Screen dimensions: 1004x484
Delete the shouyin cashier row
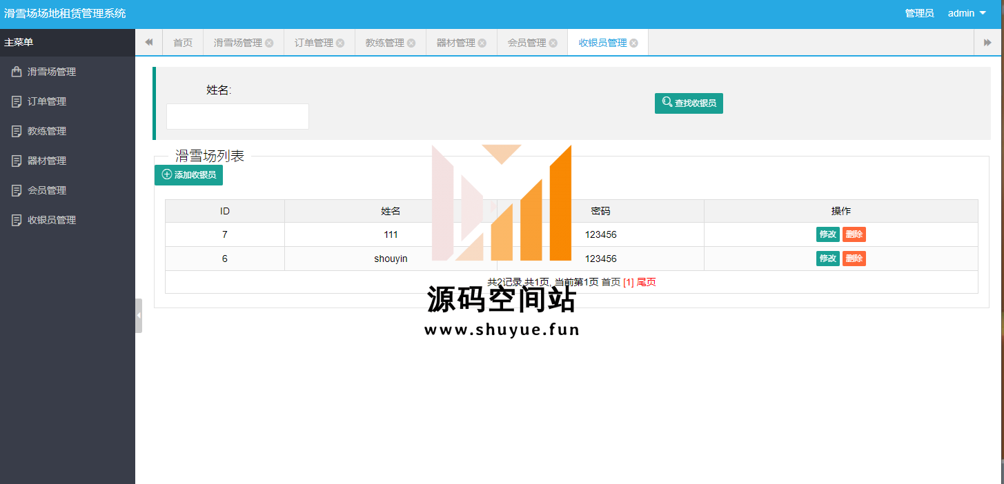point(854,259)
